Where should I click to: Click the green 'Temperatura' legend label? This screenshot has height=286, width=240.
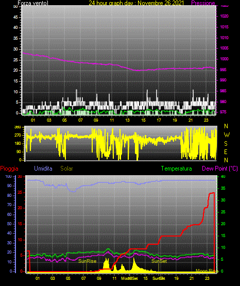click(x=177, y=169)
